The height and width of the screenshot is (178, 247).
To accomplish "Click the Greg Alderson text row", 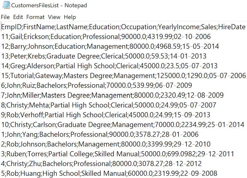I will pyautogui.click(x=109, y=66).
